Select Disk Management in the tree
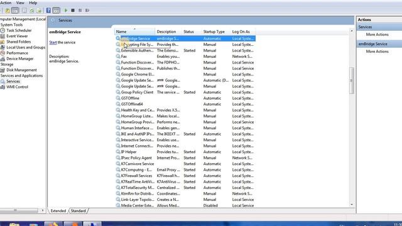This screenshot has width=402, height=226. 21,70
